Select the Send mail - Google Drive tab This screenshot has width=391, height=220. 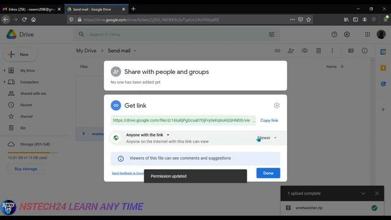(x=92, y=9)
